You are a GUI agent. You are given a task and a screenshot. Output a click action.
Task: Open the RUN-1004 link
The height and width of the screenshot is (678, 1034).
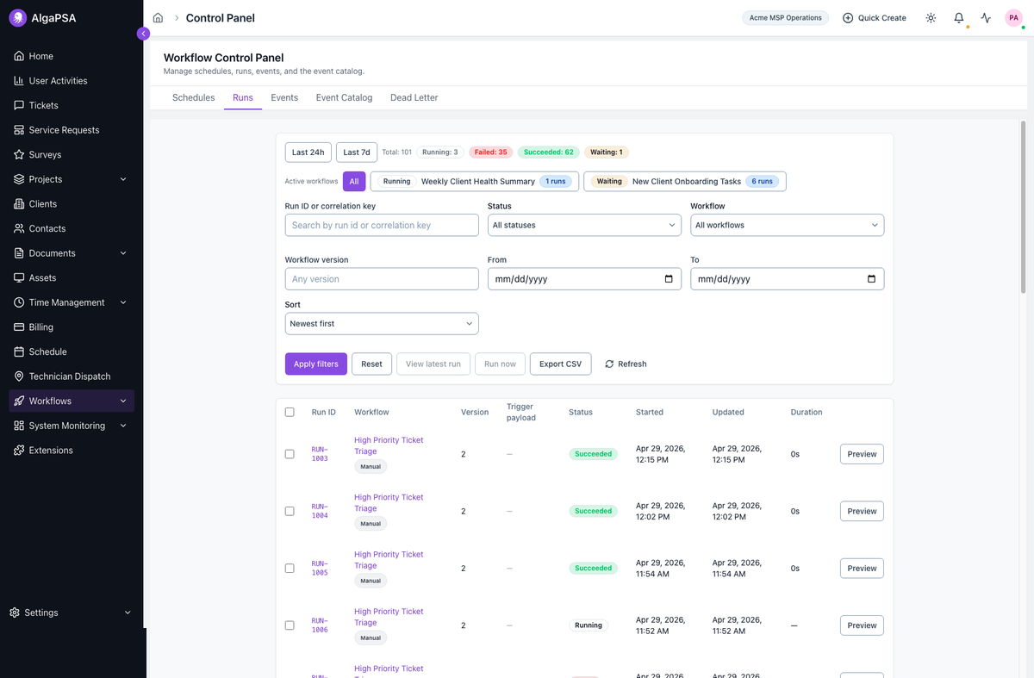(x=320, y=511)
